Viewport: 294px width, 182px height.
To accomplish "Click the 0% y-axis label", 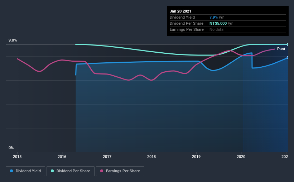I will (11, 148).
